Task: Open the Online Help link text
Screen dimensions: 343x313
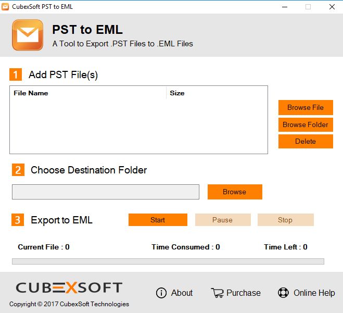Action: click(x=314, y=293)
